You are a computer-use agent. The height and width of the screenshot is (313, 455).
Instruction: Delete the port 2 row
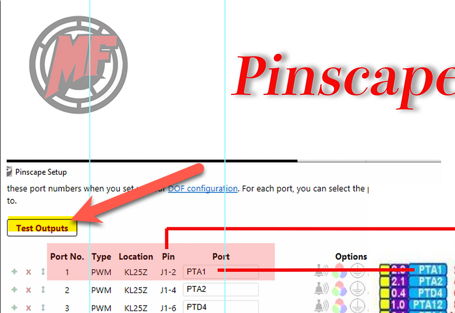coord(29,290)
